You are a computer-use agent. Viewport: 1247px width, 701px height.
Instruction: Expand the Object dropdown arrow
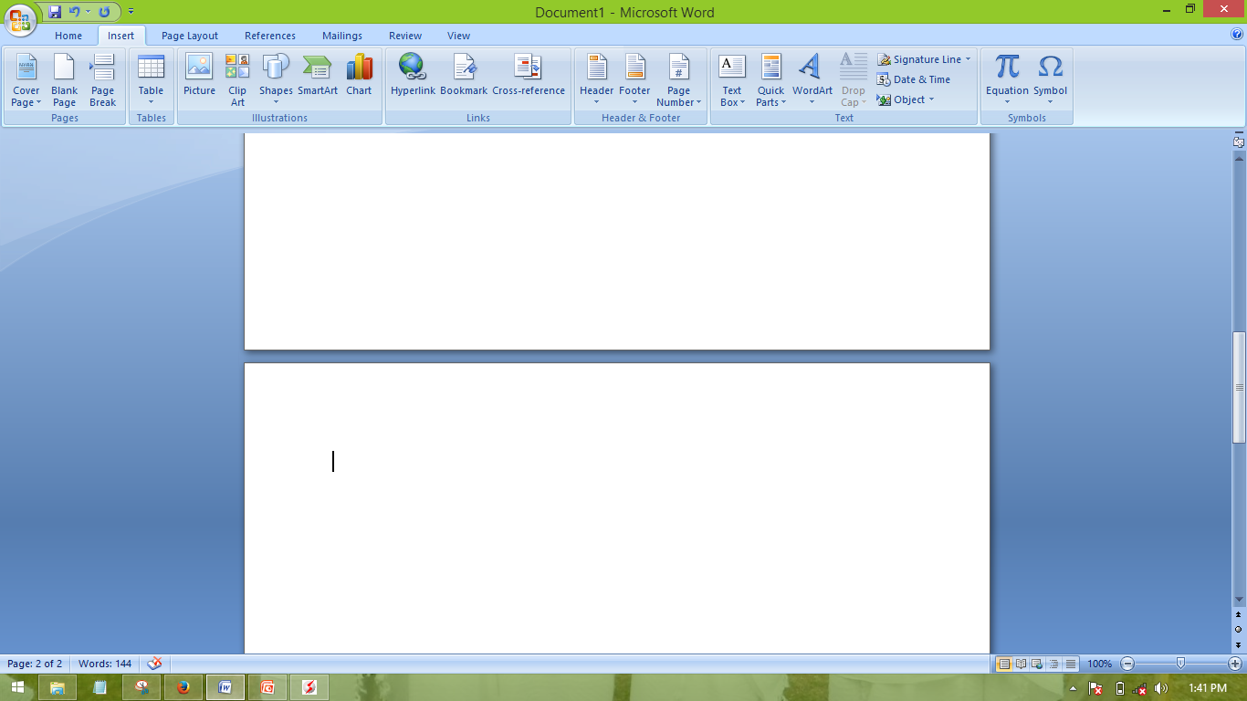coord(931,99)
